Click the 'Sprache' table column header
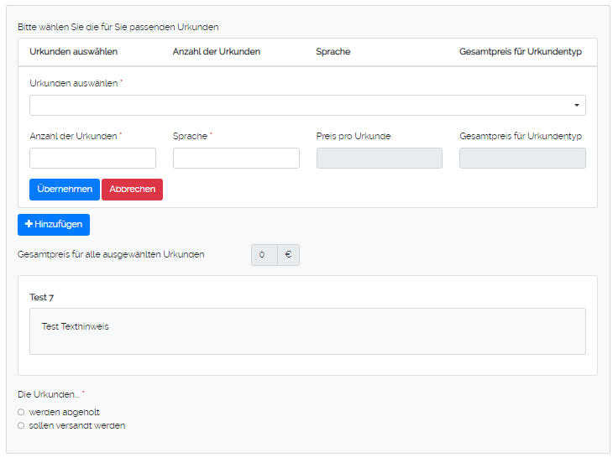The image size is (613, 458). pyautogui.click(x=333, y=52)
